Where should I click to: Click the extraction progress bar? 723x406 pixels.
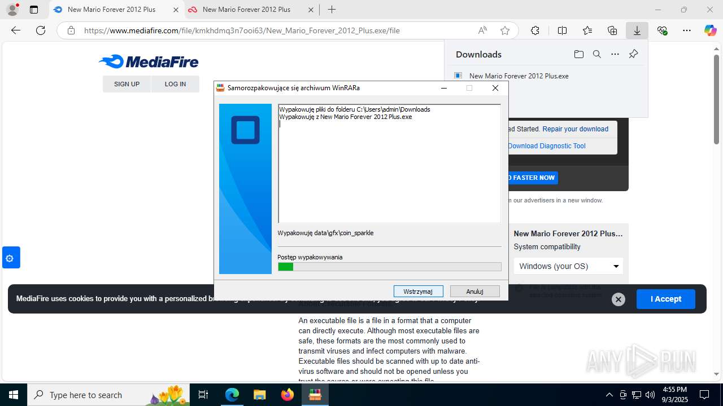point(389,267)
